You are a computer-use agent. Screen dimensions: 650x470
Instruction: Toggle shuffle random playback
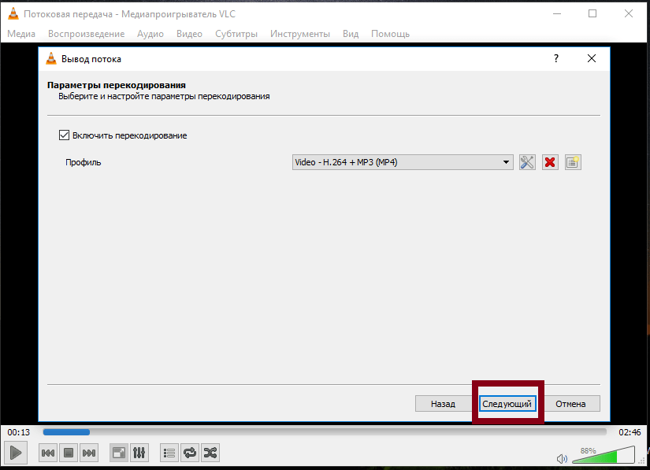210,453
